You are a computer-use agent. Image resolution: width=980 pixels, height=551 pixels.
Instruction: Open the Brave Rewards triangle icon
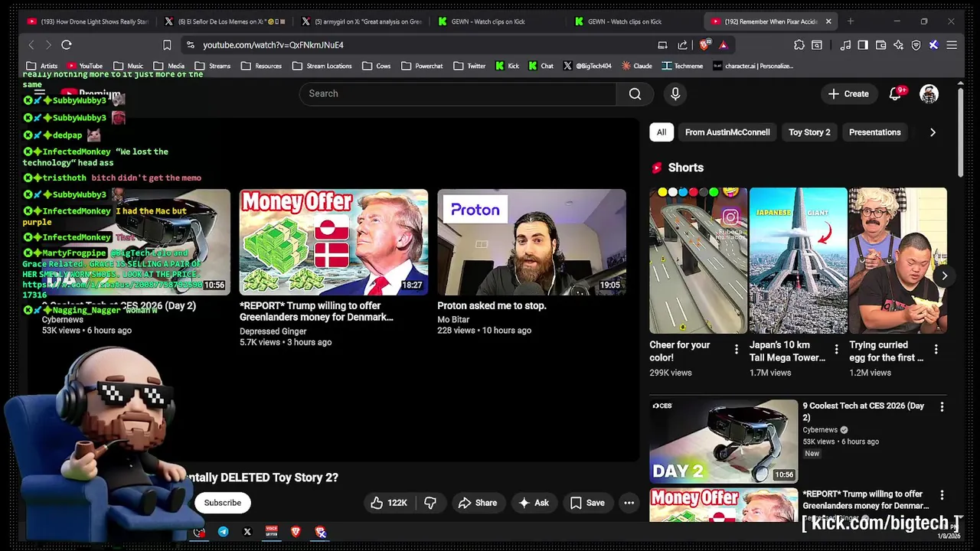723,45
